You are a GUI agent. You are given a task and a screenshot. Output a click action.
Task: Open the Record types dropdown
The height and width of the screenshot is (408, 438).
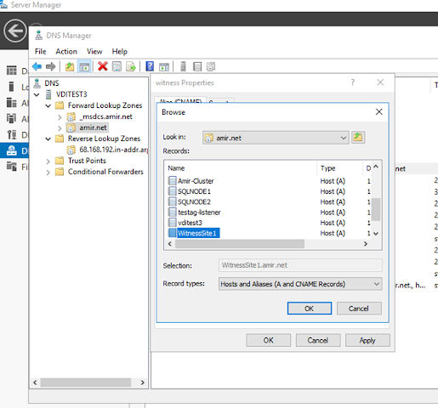377,284
